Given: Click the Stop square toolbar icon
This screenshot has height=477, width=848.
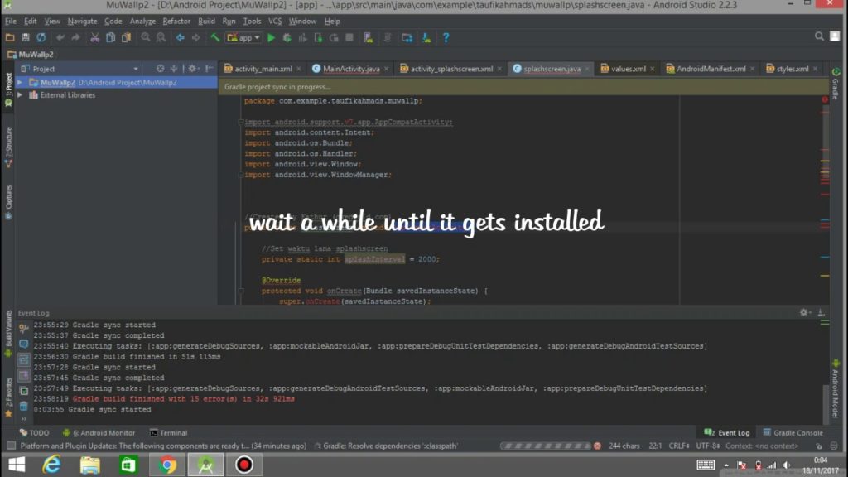Looking at the screenshot, I should pyautogui.click(x=349, y=37).
